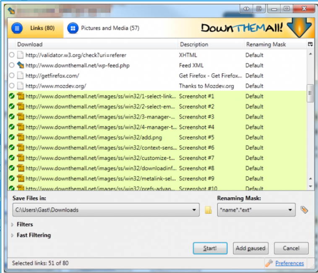The height and width of the screenshot is (273, 318).
Task: Sort by the Renaming Mask column header
Action: click(275, 44)
